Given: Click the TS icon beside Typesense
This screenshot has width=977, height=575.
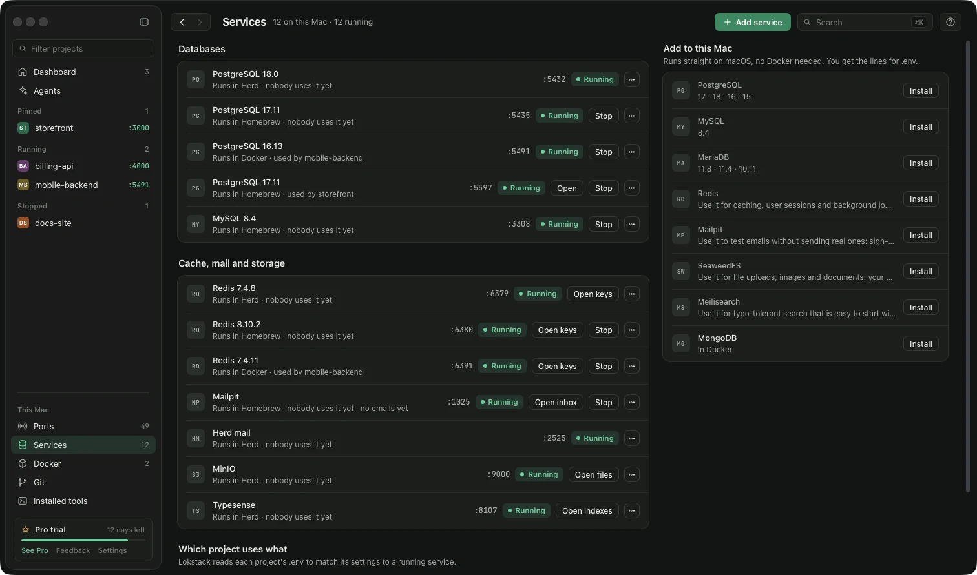Looking at the screenshot, I should tap(196, 510).
